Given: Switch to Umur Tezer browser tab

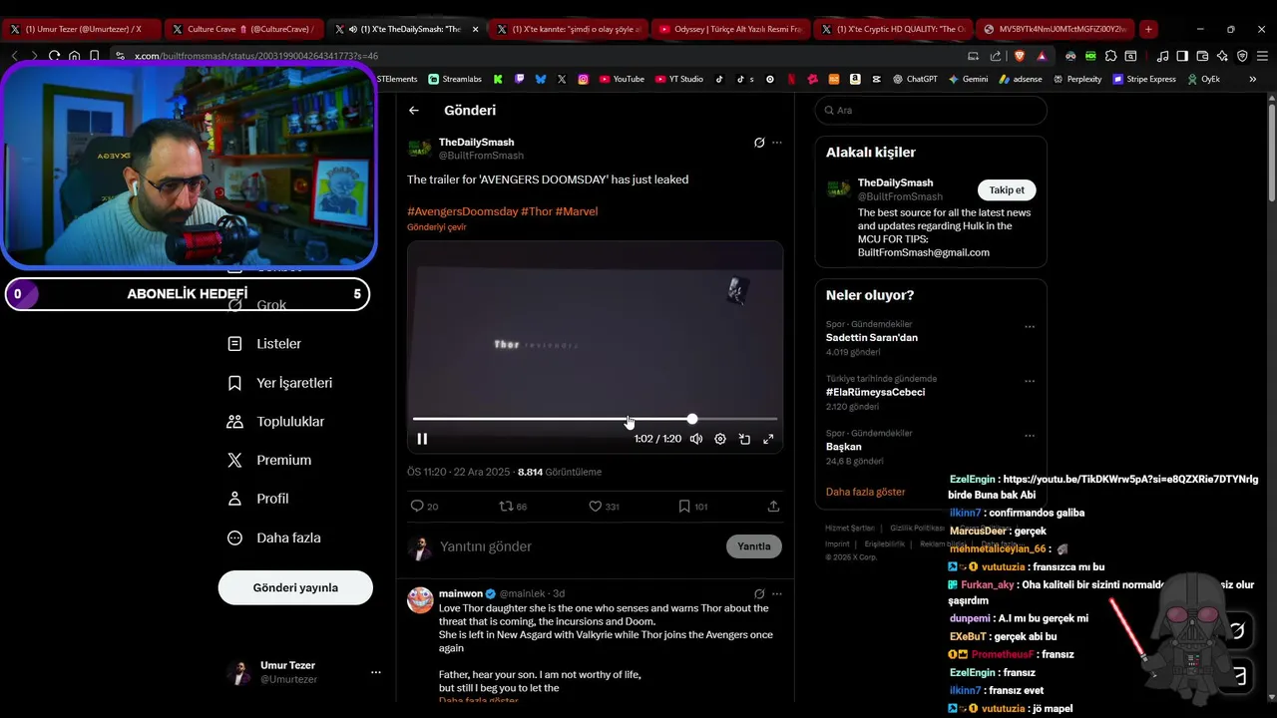Looking at the screenshot, I should (82, 29).
